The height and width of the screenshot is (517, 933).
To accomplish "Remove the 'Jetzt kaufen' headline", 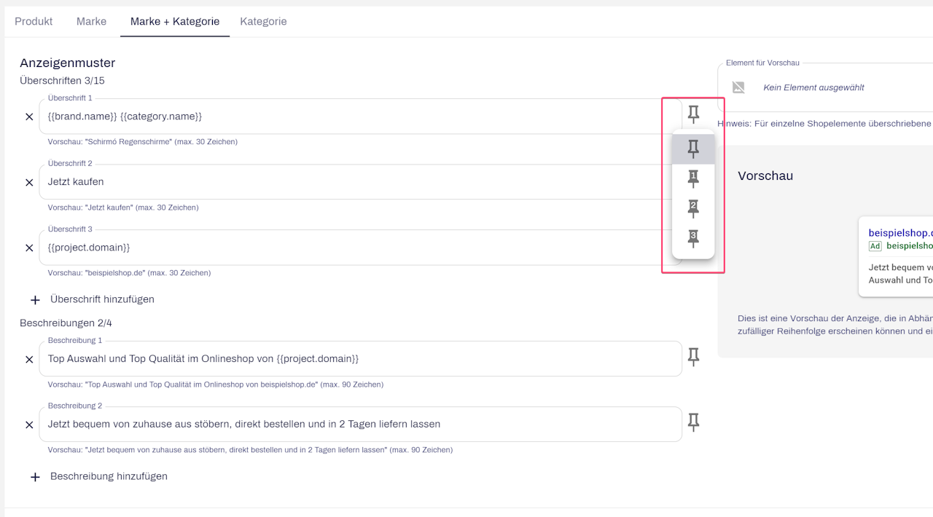I will pos(29,182).
